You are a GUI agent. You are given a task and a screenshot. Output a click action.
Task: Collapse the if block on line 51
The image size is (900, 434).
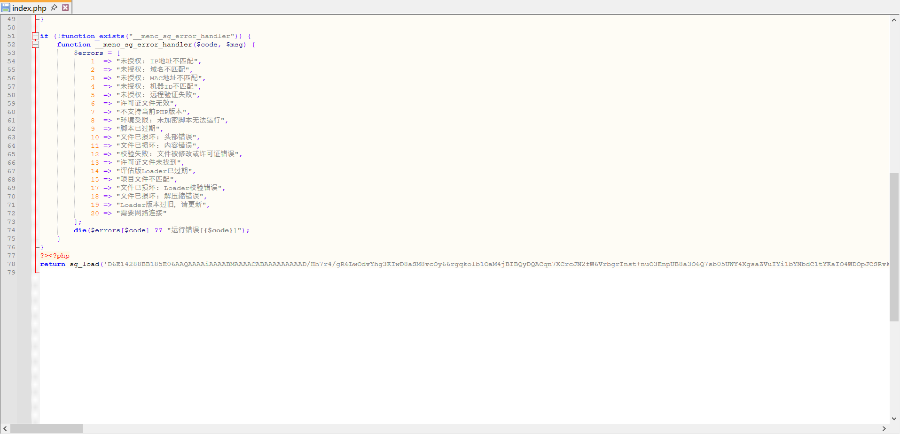coord(35,36)
